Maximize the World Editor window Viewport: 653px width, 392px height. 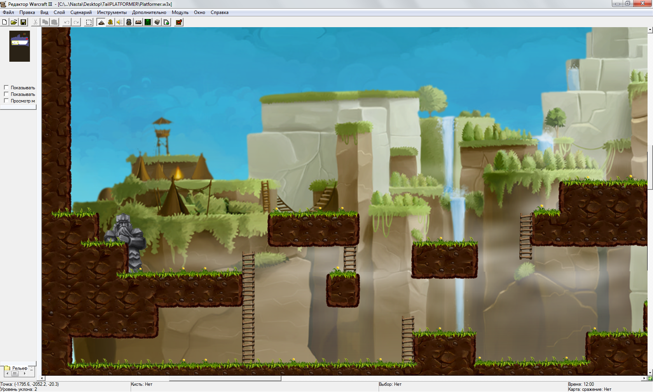click(x=628, y=3)
